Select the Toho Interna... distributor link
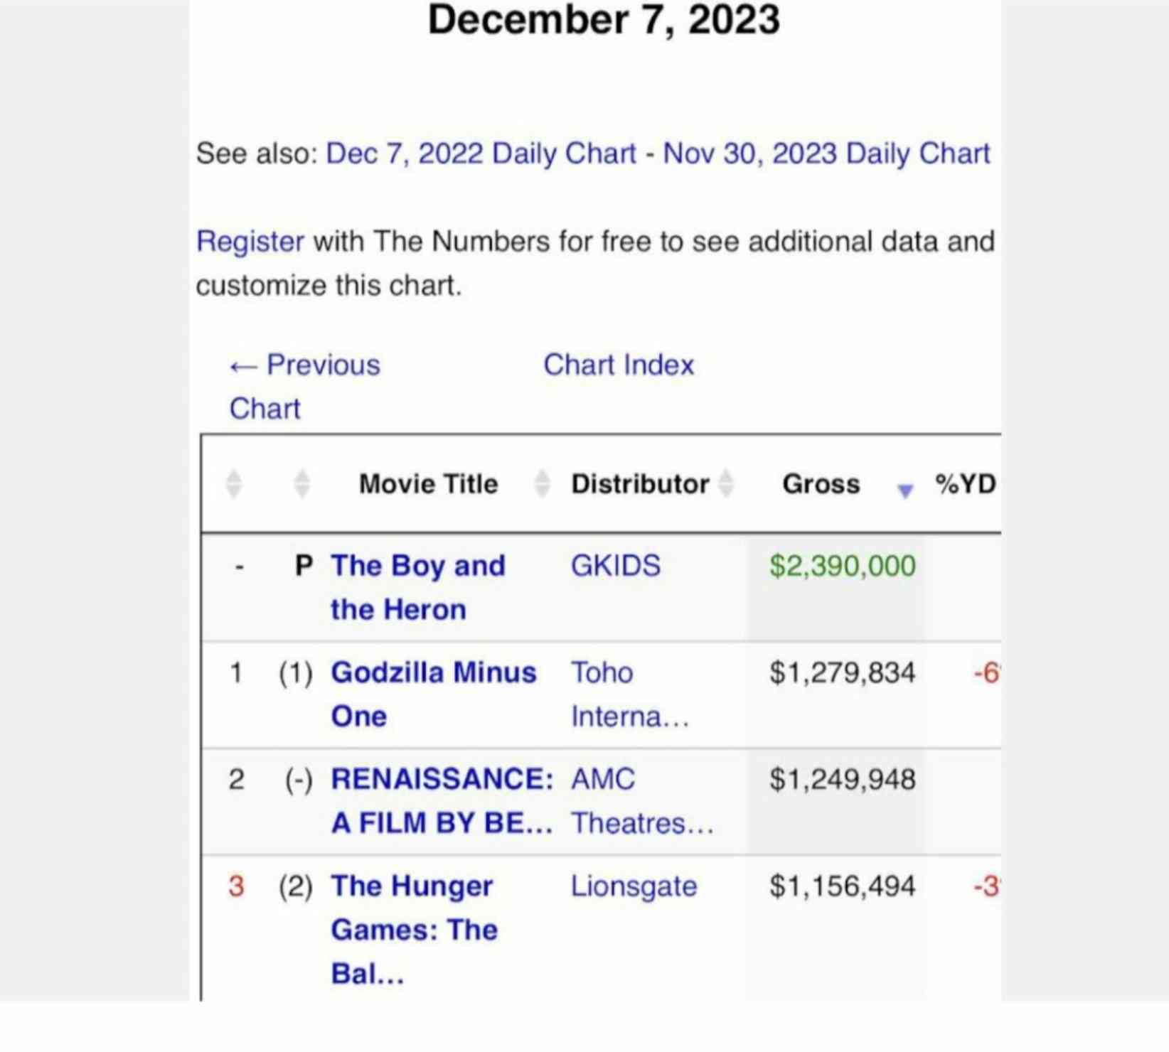Screen dimensions: 1169x1052 pyautogui.click(x=630, y=694)
